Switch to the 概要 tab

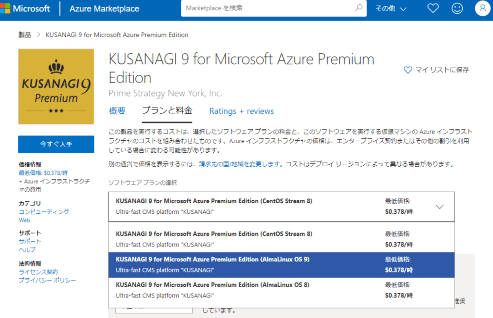(x=117, y=110)
